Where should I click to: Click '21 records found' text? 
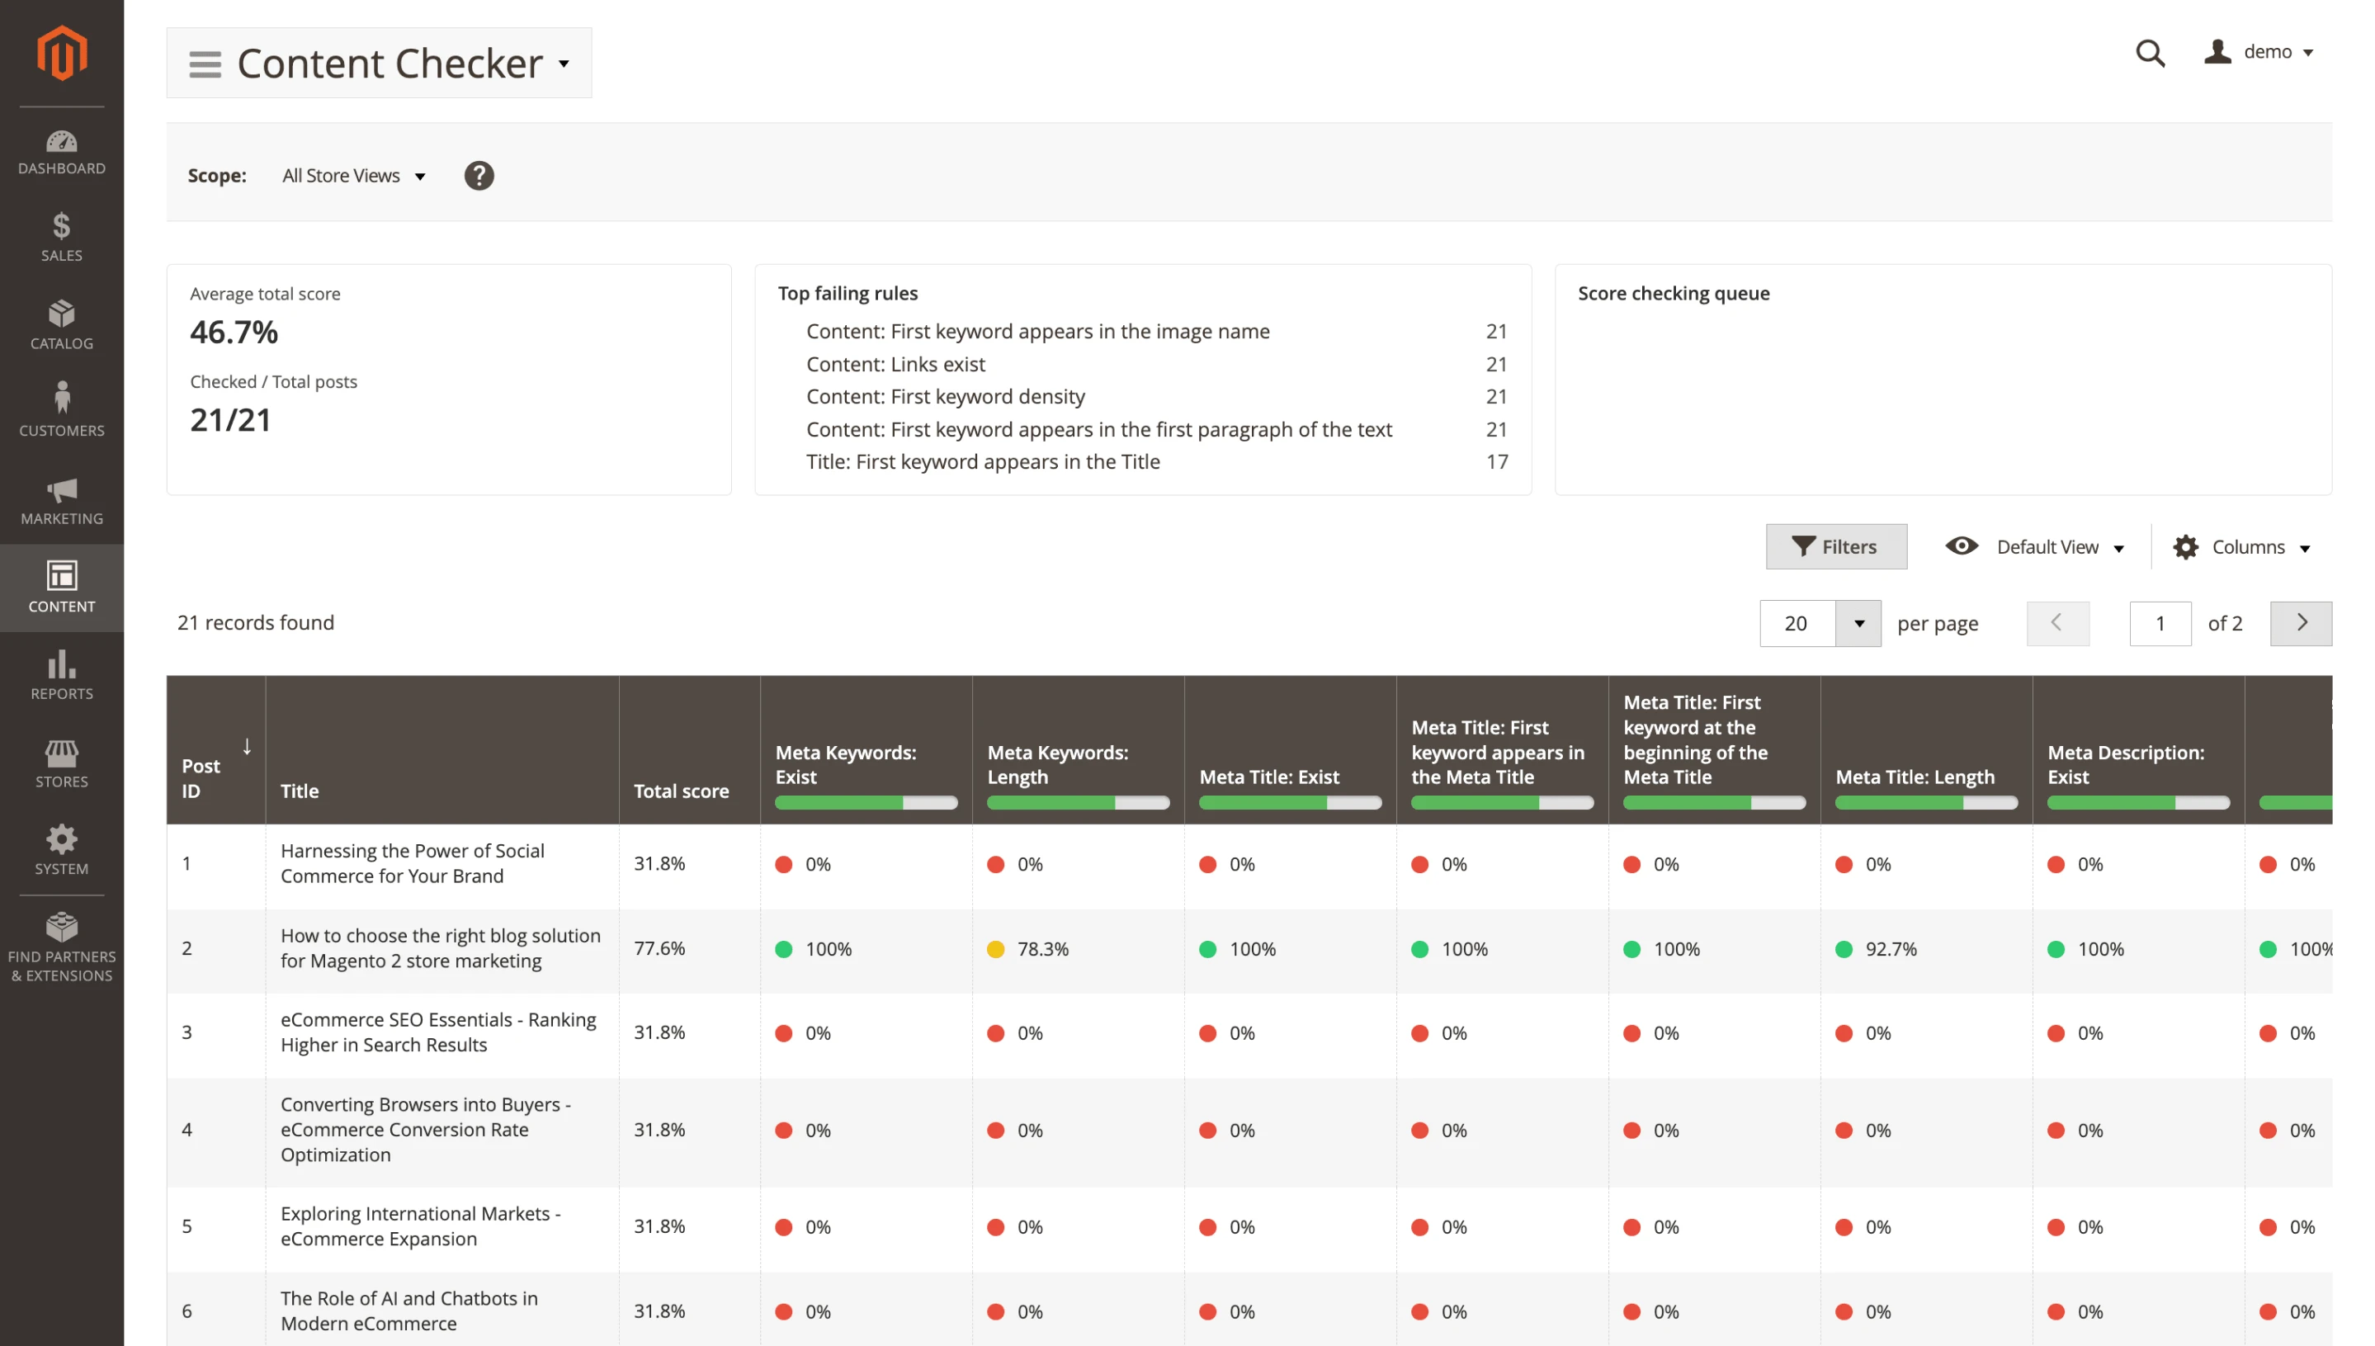(x=255, y=623)
